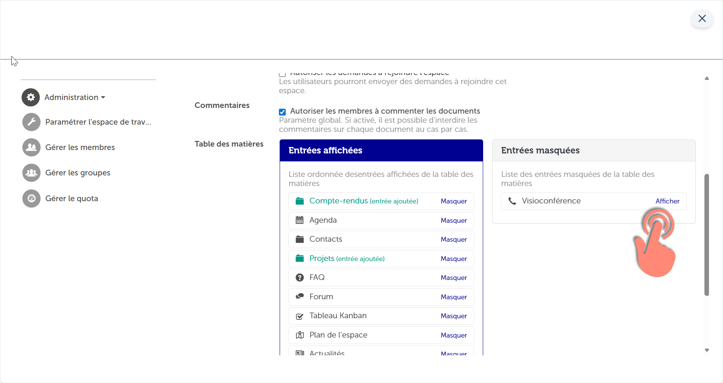Hide the Tableau Kanban entry with Masquer
The height and width of the screenshot is (383, 723).
(x=454, y=316)
